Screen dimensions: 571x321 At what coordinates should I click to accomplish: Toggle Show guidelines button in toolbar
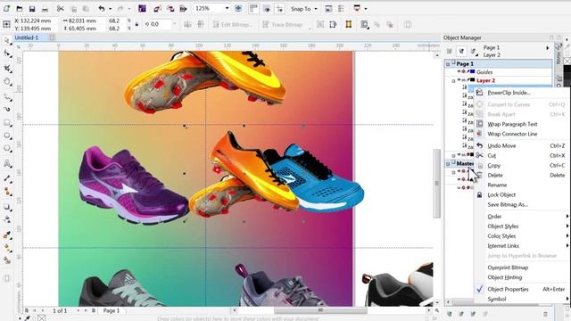pos(279,8)
